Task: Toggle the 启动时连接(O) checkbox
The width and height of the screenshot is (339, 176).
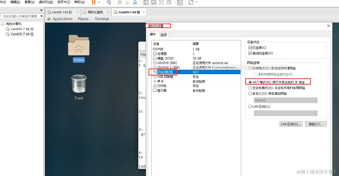Action: point(250,53)
